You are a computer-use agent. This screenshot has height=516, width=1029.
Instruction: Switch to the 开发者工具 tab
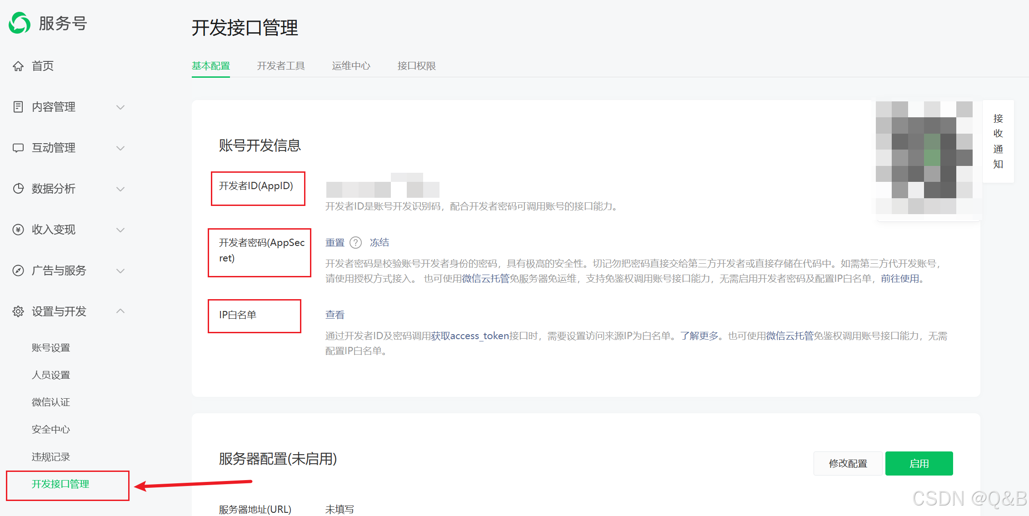coord(280,66)
